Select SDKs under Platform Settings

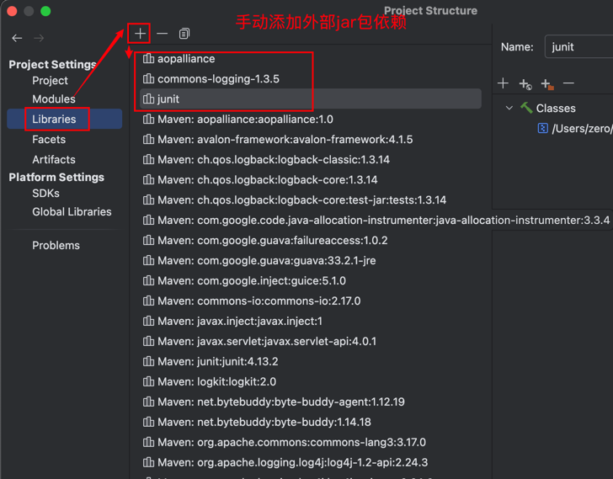click(x=45, y=193)
